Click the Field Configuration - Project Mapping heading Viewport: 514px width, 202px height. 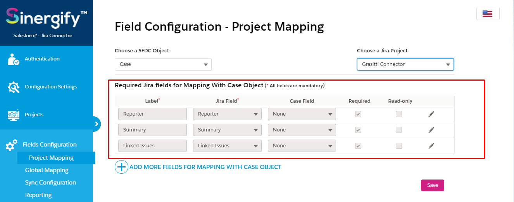219,27
